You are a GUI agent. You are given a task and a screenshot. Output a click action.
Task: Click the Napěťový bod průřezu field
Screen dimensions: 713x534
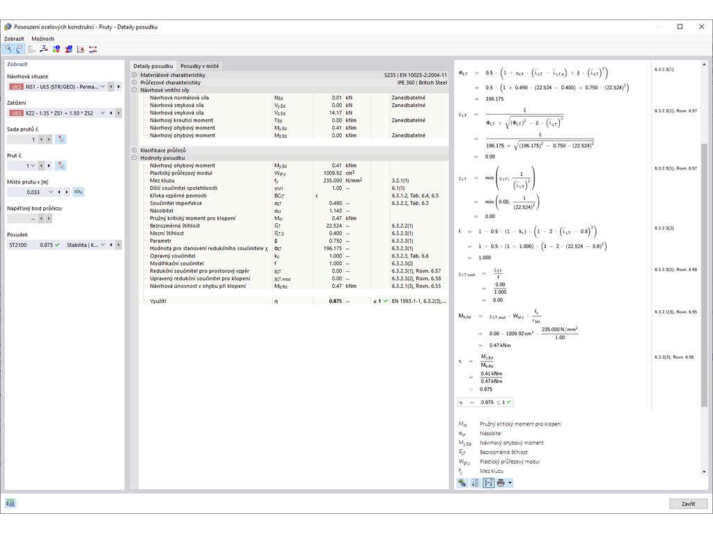(22, 218)
